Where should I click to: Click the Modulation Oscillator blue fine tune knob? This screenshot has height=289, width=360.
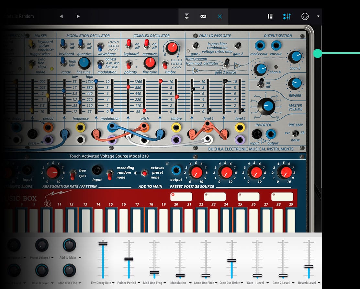(84, 63)
